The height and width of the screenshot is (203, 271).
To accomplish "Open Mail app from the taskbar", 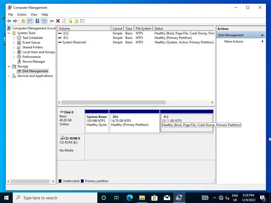I will click(167, 198).
